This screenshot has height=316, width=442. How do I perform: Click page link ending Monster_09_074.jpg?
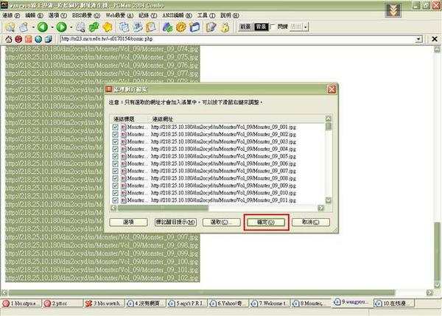pyautogui.click(x=102, y=49)
